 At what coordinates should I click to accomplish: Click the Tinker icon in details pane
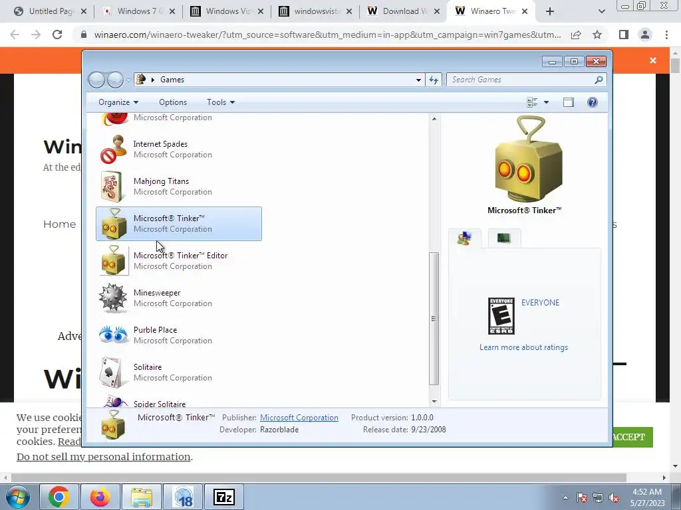pos(113,424)
